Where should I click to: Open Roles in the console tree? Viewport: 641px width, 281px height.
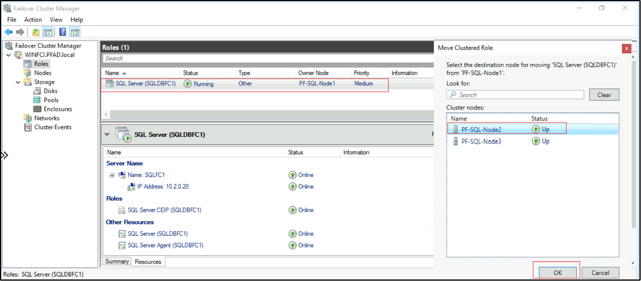coord(41,64)
